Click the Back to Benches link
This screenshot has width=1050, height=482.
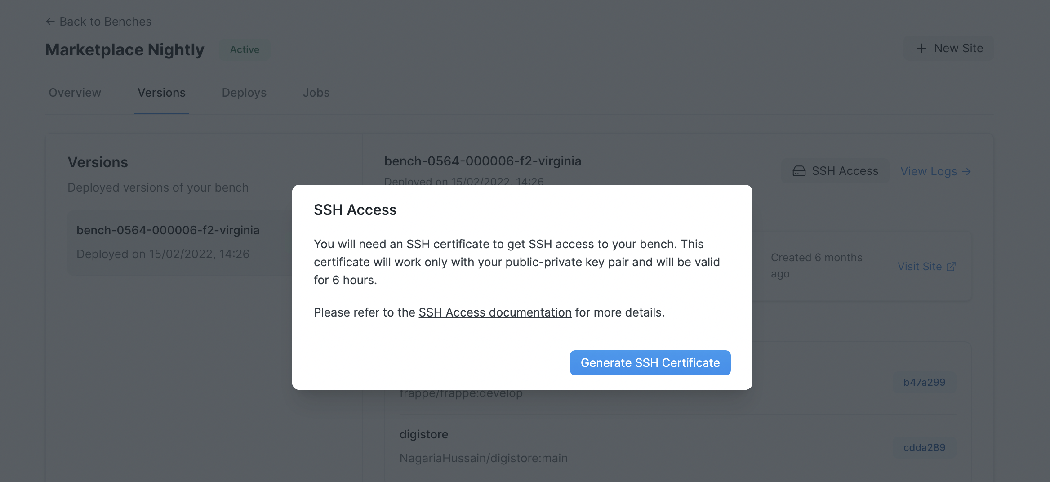click(x=105, y=22)
